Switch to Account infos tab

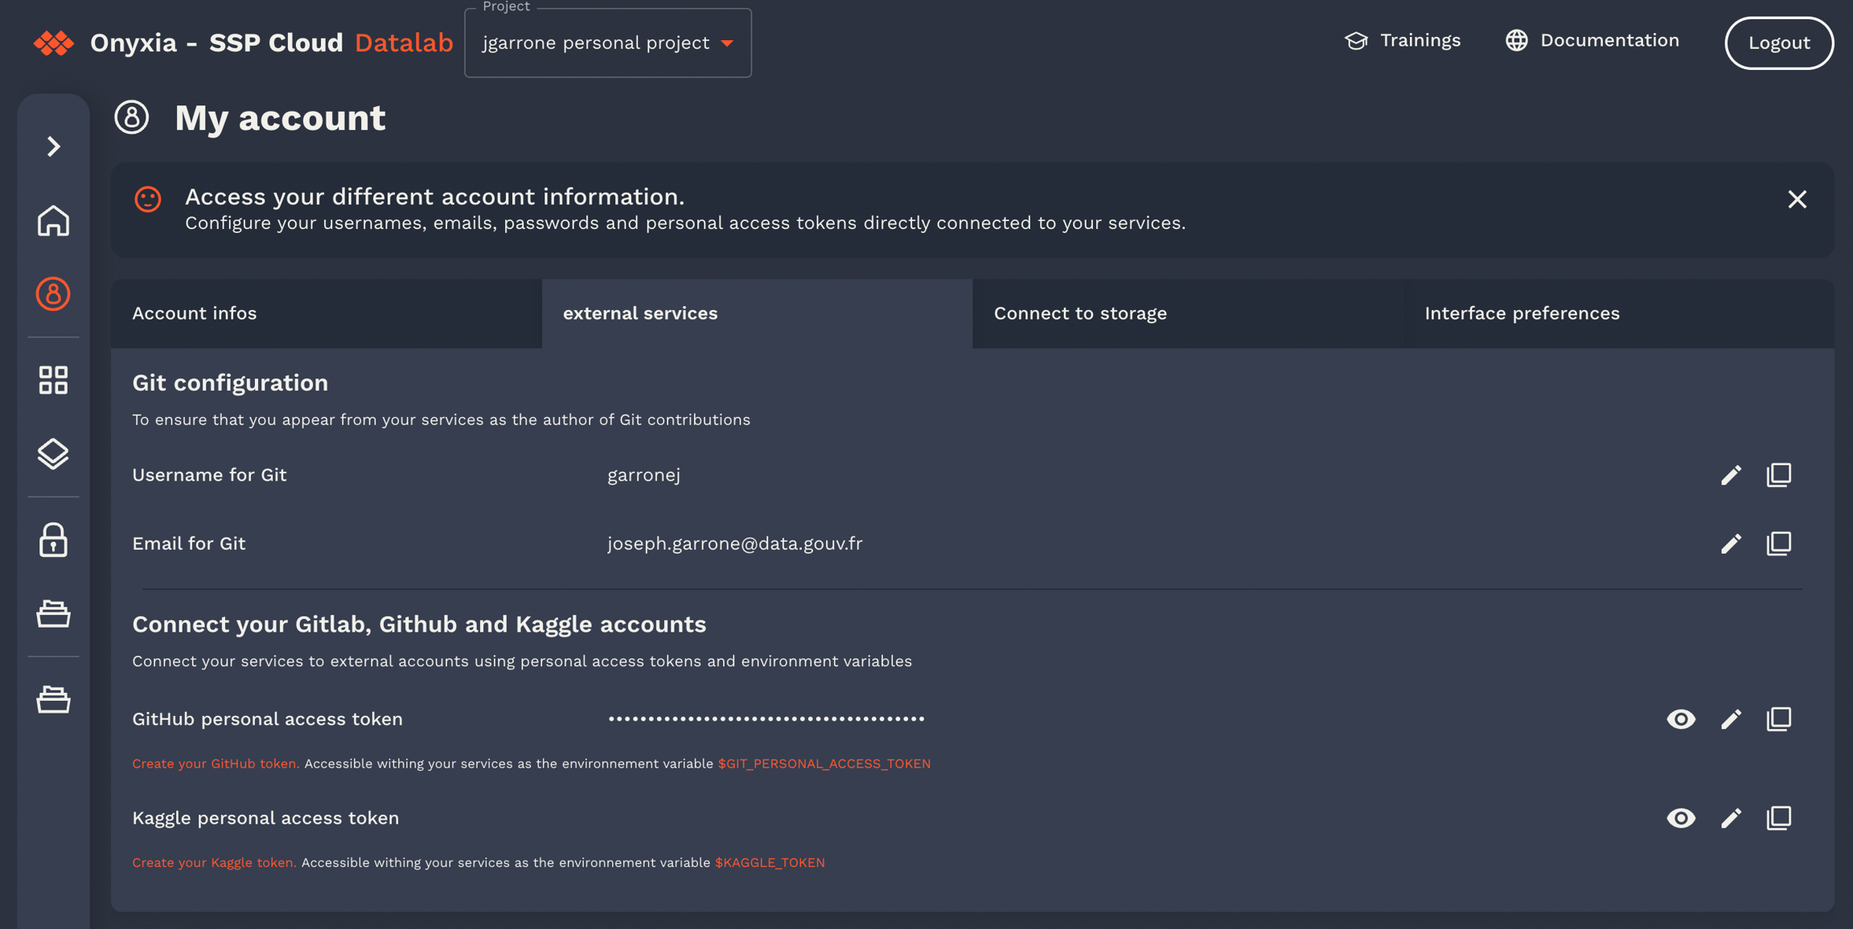pos(195,313)
